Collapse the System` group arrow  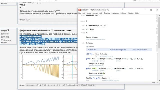tap(87, 46)
